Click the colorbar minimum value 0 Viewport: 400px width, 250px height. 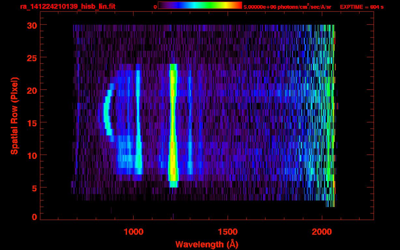(x=155, y=7)
